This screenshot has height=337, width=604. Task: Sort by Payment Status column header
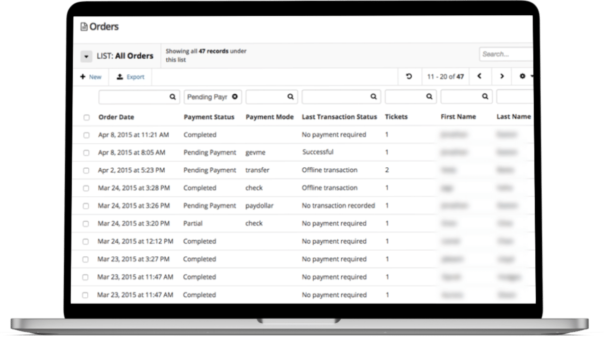point(209,117)
